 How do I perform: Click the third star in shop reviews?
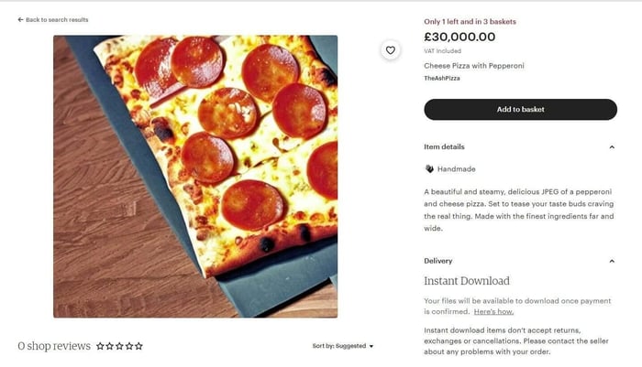(119, 346)
